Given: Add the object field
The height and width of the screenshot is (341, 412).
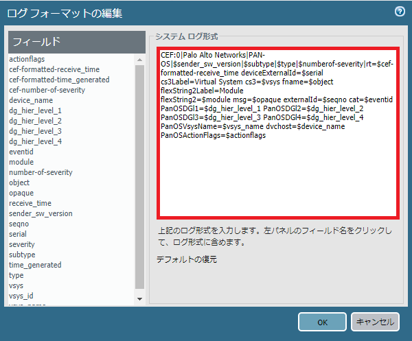Looking at the screenshot, I should pyautogui.click(x=19, y=183).
